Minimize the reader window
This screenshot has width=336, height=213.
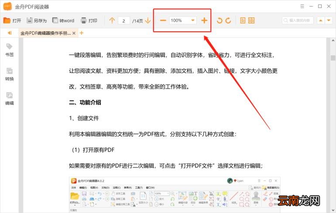[x=311, y=6]
